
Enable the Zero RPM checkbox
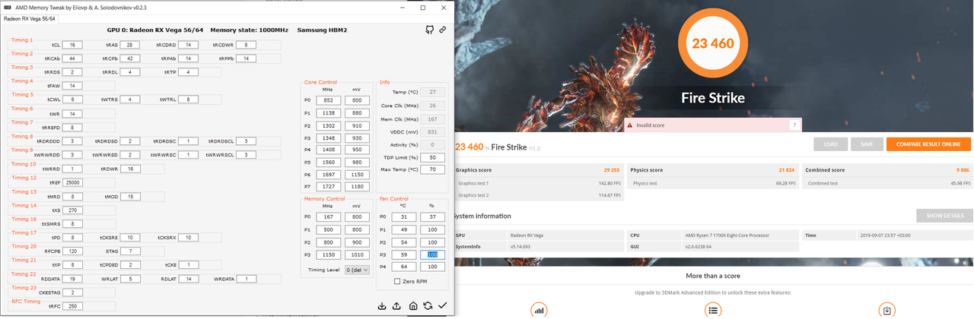point(396,281)
